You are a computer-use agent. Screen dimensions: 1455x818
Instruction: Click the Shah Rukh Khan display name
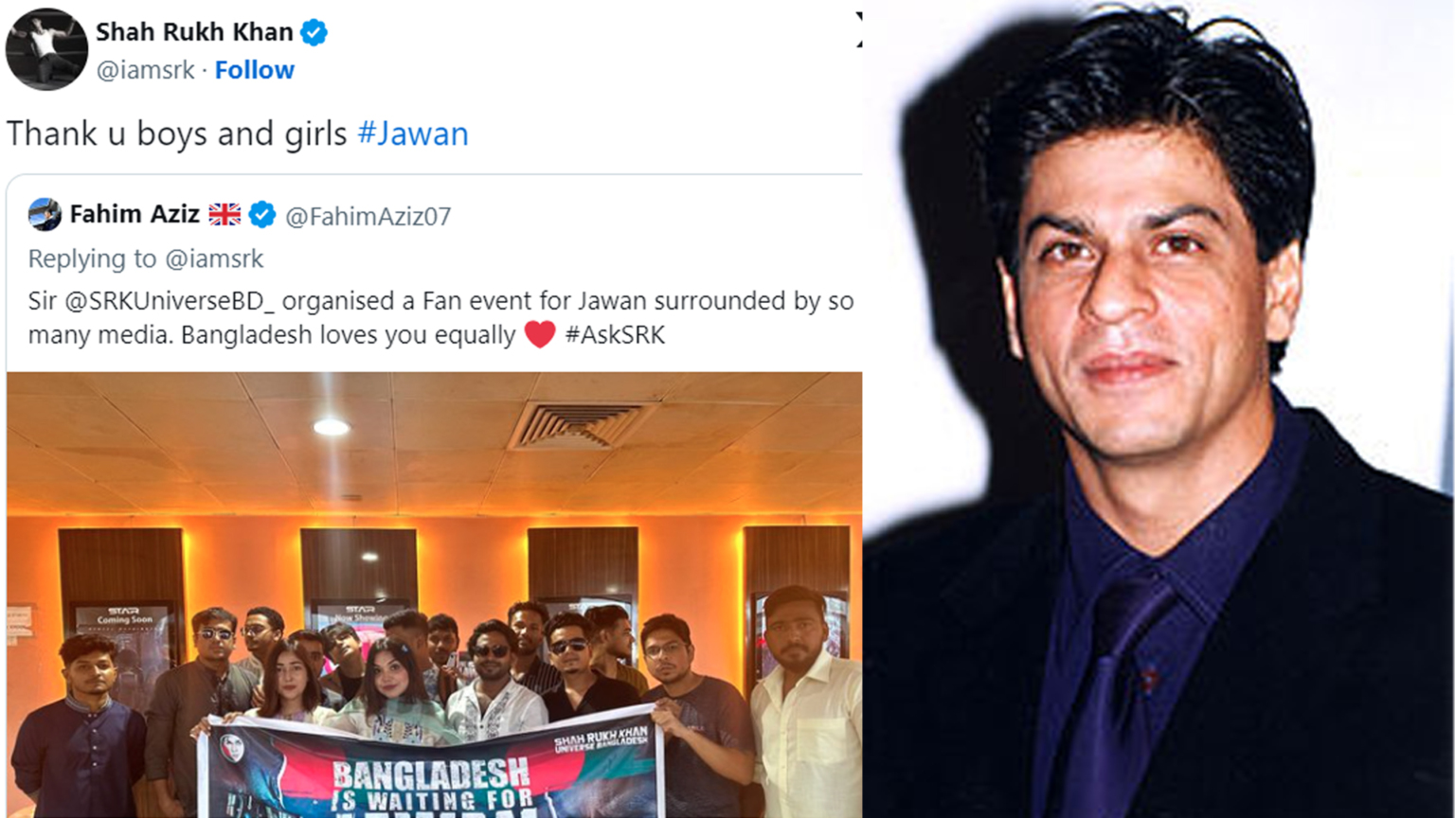194,32
